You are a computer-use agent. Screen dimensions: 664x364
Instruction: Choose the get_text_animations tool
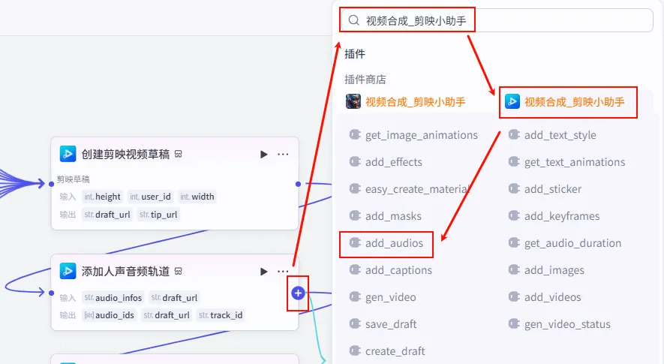coord(566,162)
